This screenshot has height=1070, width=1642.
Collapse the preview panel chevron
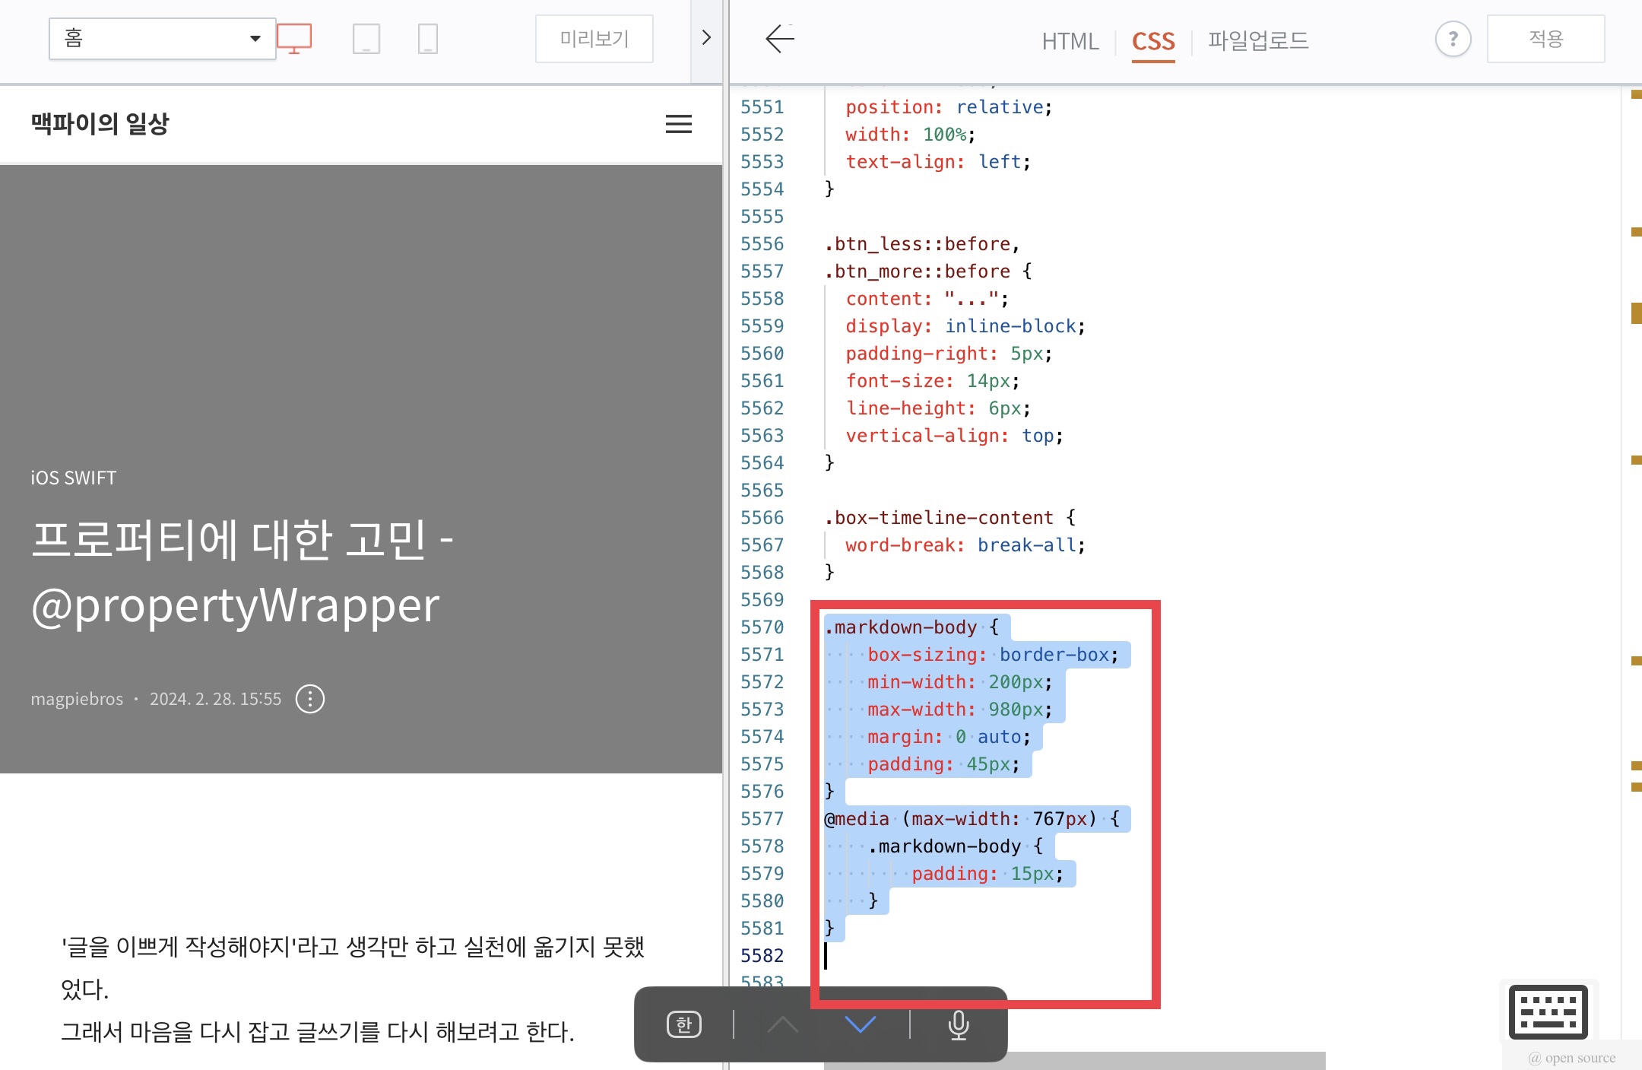(x=706, y=38)
